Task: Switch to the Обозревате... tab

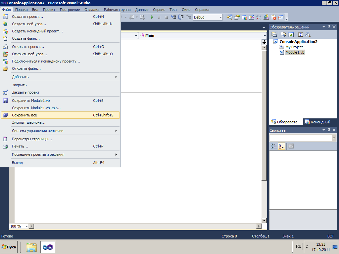Action: click(286, 122)
